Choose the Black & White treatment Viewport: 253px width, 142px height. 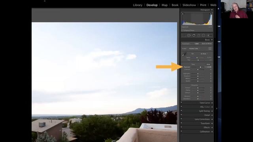point(206,44)
